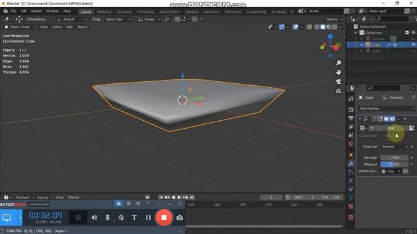
Task: Stop Bandicam recording red button
Action: [x=164, y=218]
